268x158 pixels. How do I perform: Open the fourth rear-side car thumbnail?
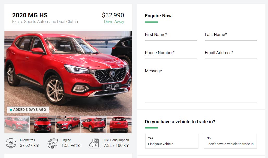[94, 125]
